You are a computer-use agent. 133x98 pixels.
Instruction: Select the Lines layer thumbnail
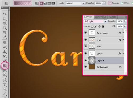click(x=92, y=40)
